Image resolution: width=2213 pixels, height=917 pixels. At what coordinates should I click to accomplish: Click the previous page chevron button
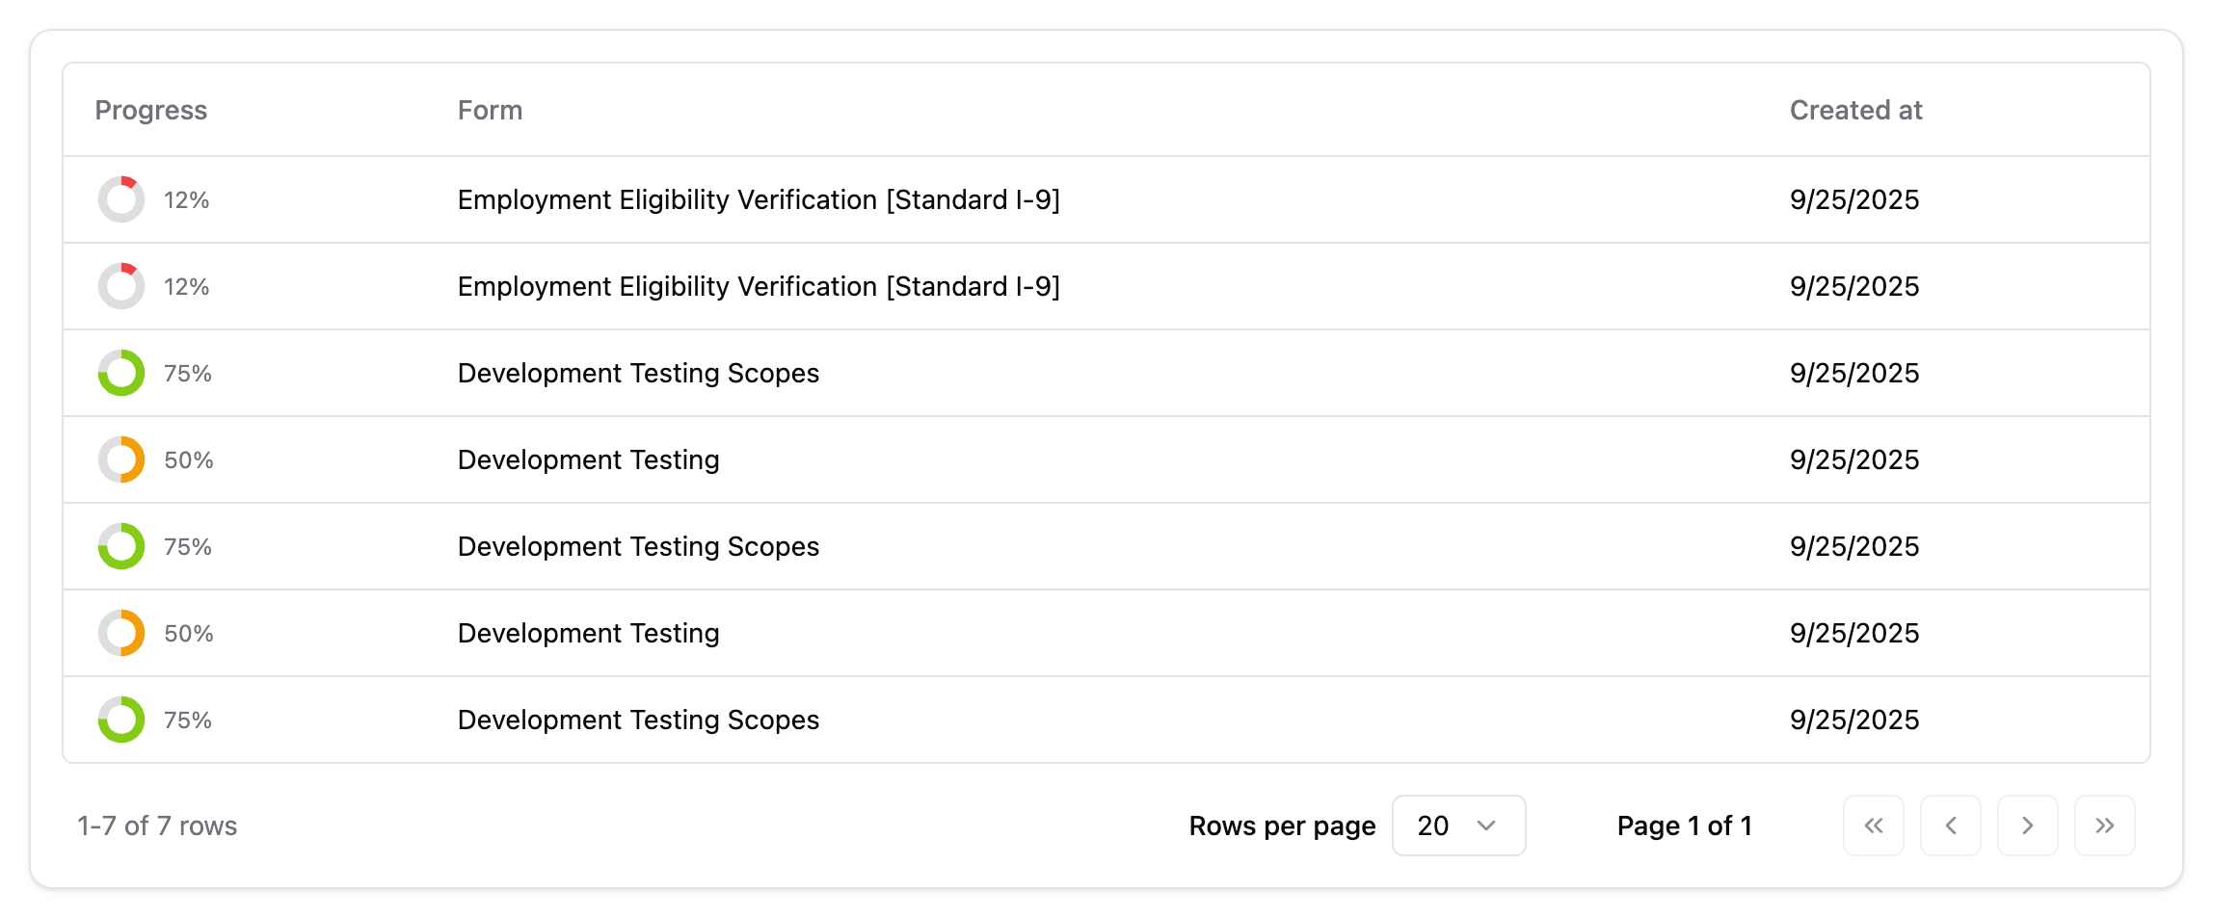point(1950,825)
